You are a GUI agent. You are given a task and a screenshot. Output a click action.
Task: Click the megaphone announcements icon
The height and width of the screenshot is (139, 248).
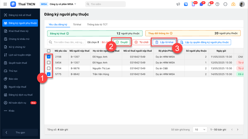coord(178,4)
